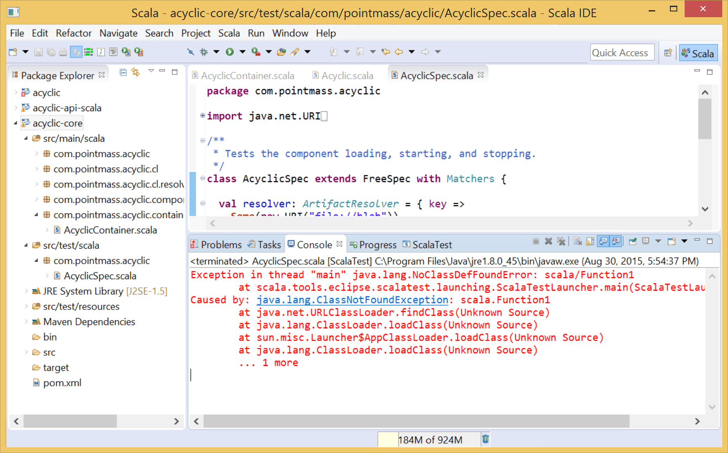Screen dimensions: 728x453
Task: Pin the Console view
Action: tap(632, 241)
